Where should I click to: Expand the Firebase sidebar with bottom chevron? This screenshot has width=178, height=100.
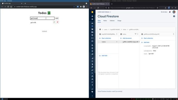pos(92,96)
